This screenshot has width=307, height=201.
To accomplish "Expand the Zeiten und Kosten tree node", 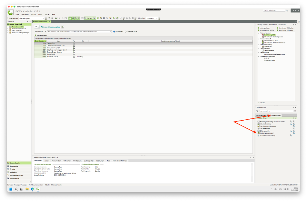I will 8,31.
